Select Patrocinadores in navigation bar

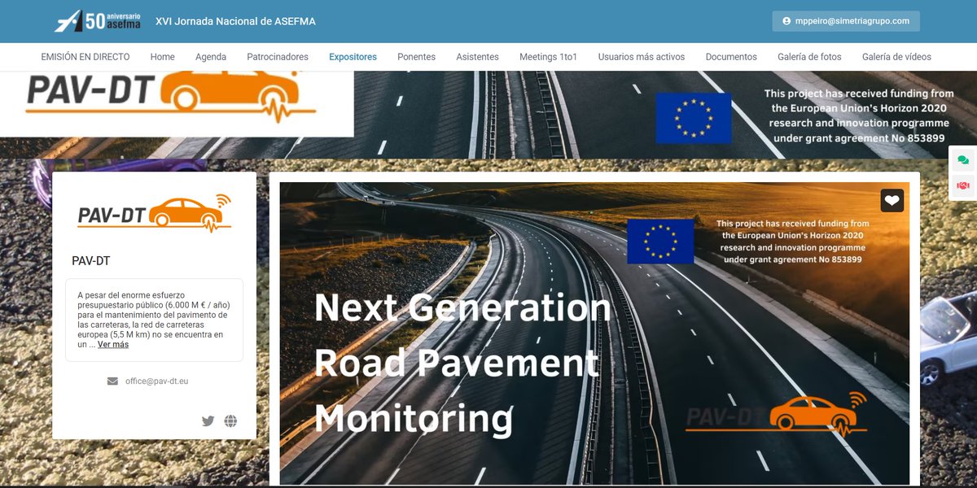(278, 57)
